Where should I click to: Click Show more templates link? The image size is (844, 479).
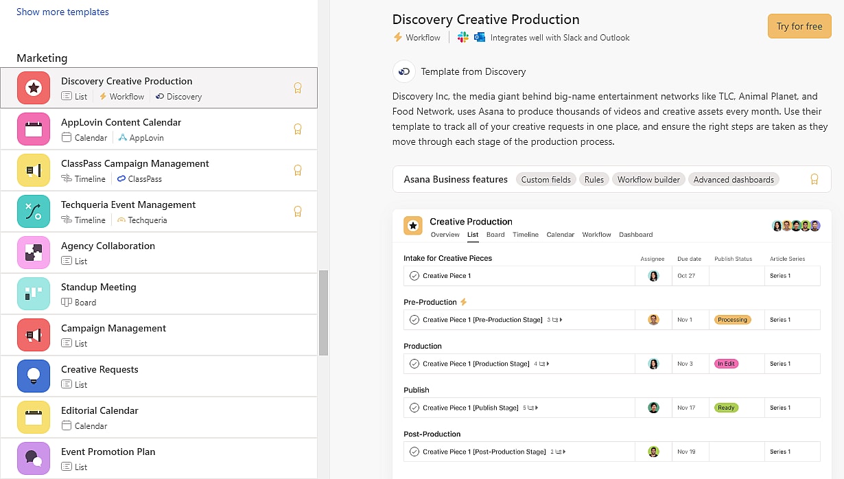pyautogui.click(x=62, y=12)
